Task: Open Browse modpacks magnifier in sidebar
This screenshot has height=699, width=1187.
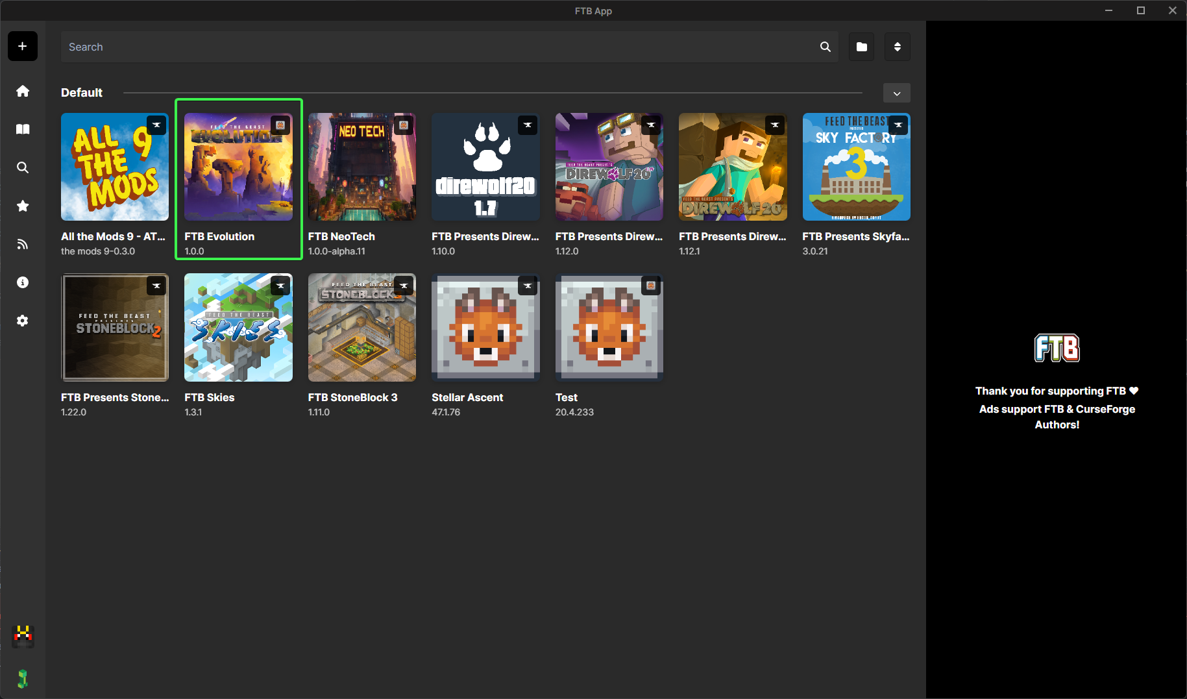Action: [x=23, y=167]
